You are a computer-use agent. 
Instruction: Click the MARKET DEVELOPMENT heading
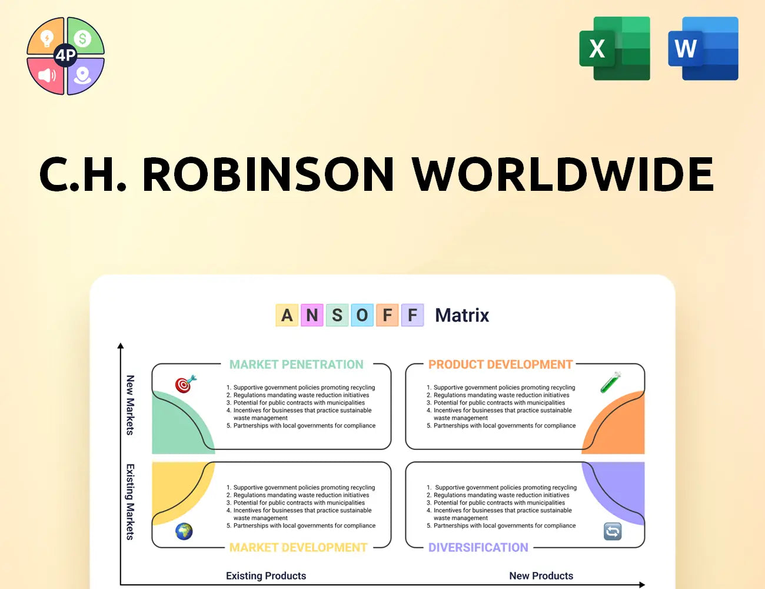298,548
